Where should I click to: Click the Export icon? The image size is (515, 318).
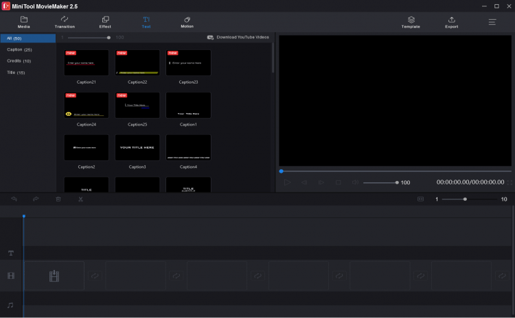click(451, 22)
